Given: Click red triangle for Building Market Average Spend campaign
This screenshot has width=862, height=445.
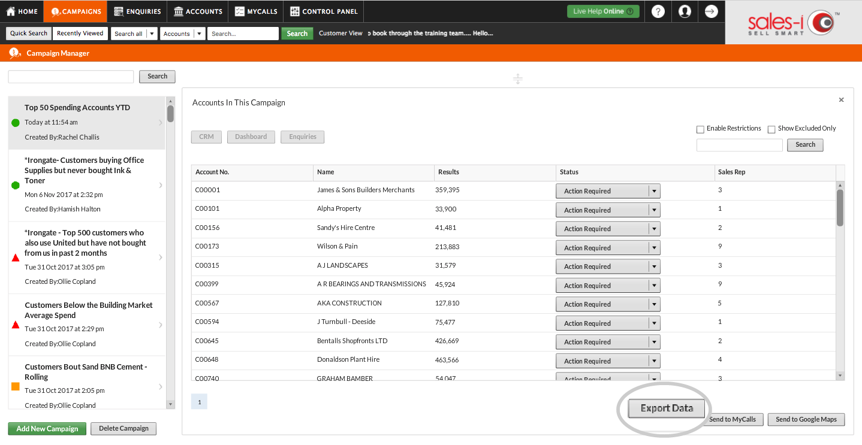Looking at the screenshot, I should (x=16, y=325).
